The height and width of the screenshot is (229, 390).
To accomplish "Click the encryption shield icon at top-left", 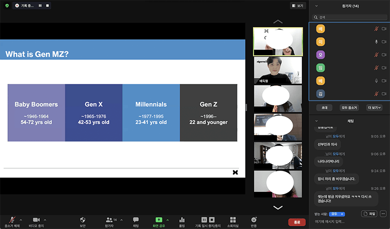I will 7,6.
